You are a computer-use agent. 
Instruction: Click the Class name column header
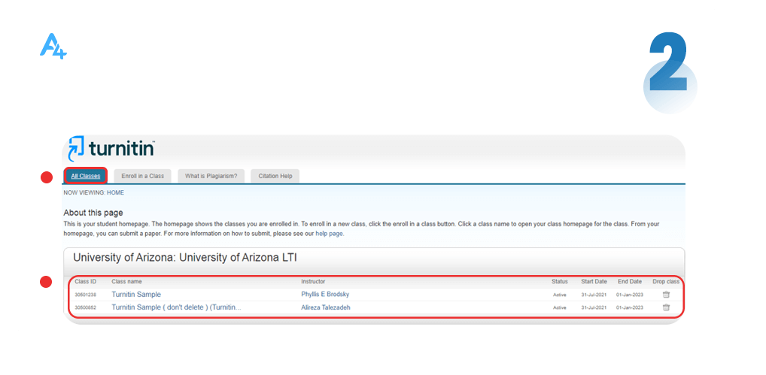(126, 281)
